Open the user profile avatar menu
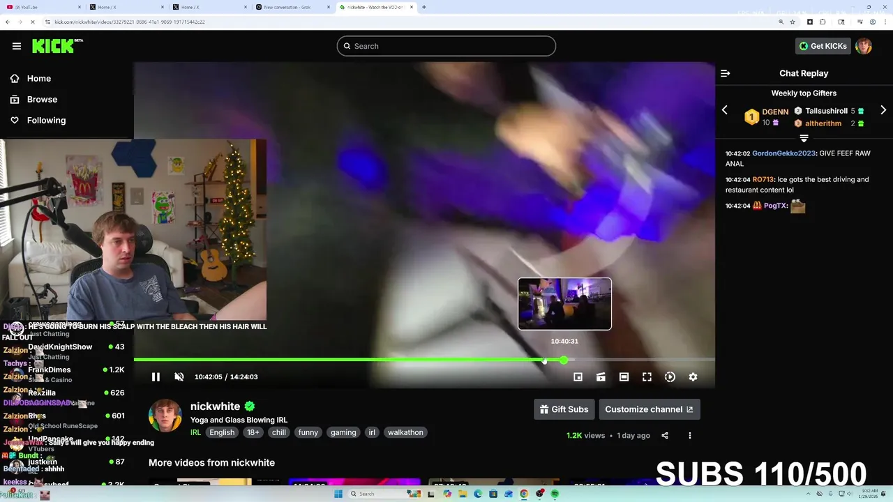 [x=864, y=46]
